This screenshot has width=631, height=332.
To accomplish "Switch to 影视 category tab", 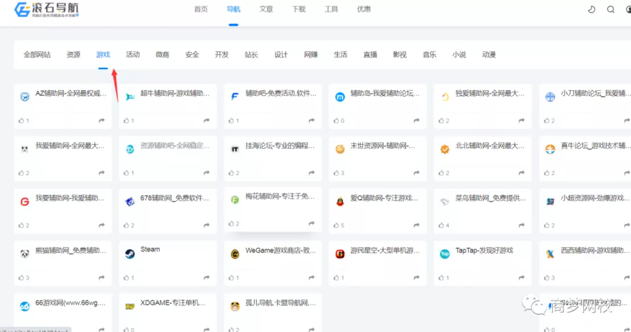I will 400,55.
